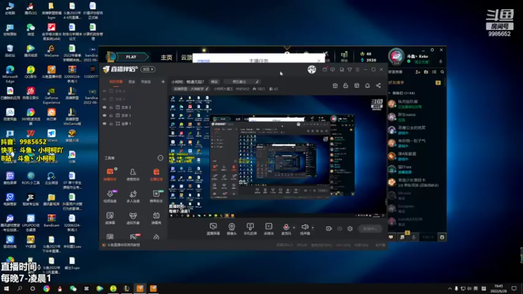Edit the 英雄联盟 category with pencil
The width and height of the screenshot is (523, 294).
(x=207, y=89)
